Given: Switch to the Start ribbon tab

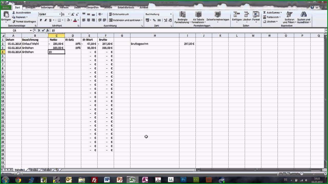Looking at the screenshot, I should (x=17, y=7).
